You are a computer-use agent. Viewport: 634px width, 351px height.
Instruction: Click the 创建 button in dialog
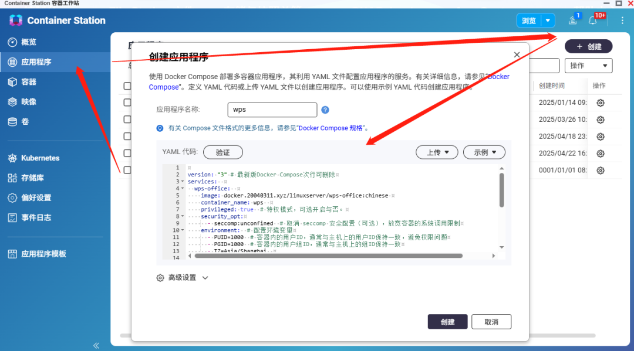click(x=447, y=322)
